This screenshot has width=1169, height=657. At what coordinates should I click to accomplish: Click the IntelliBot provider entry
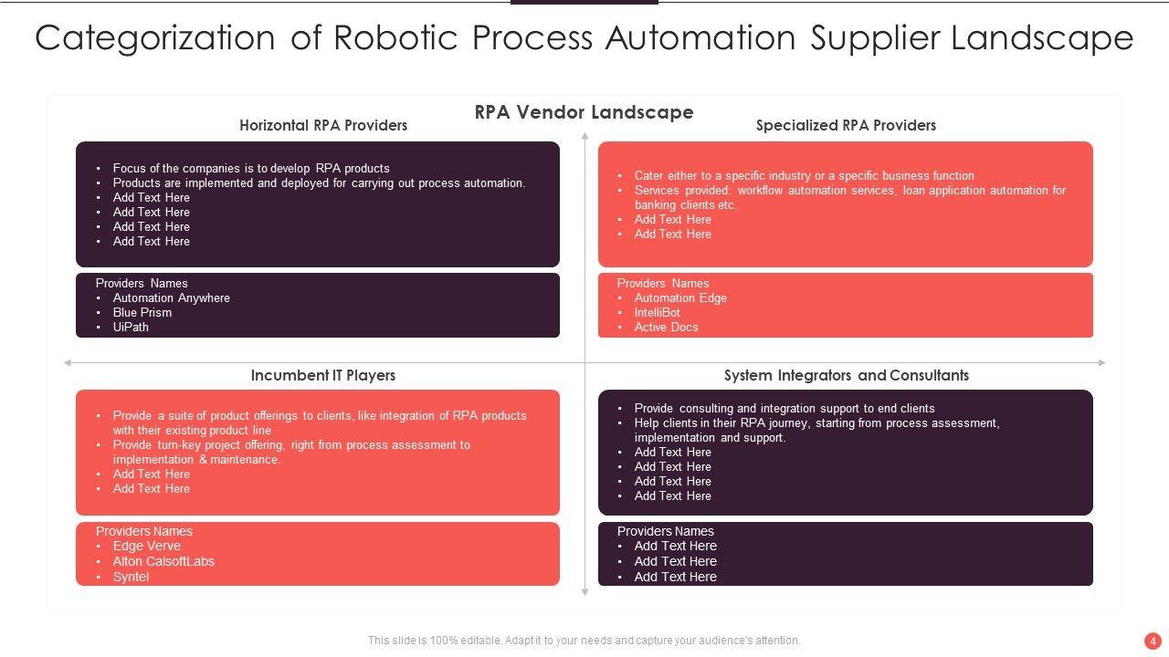tap(657, 312)
